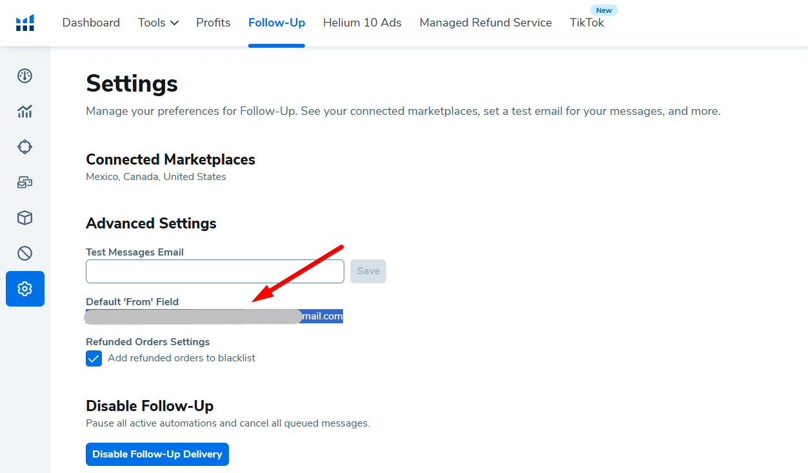The image size is (808, 473).
Task: Open the dashboard gauge icon in sidebar
Action: tap(25, 76)
